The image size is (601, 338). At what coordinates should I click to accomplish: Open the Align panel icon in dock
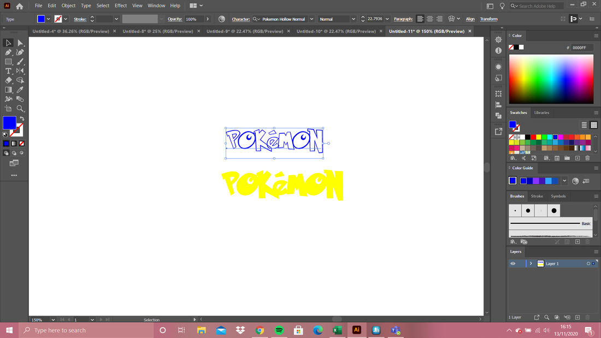click(x=498, y=105)
